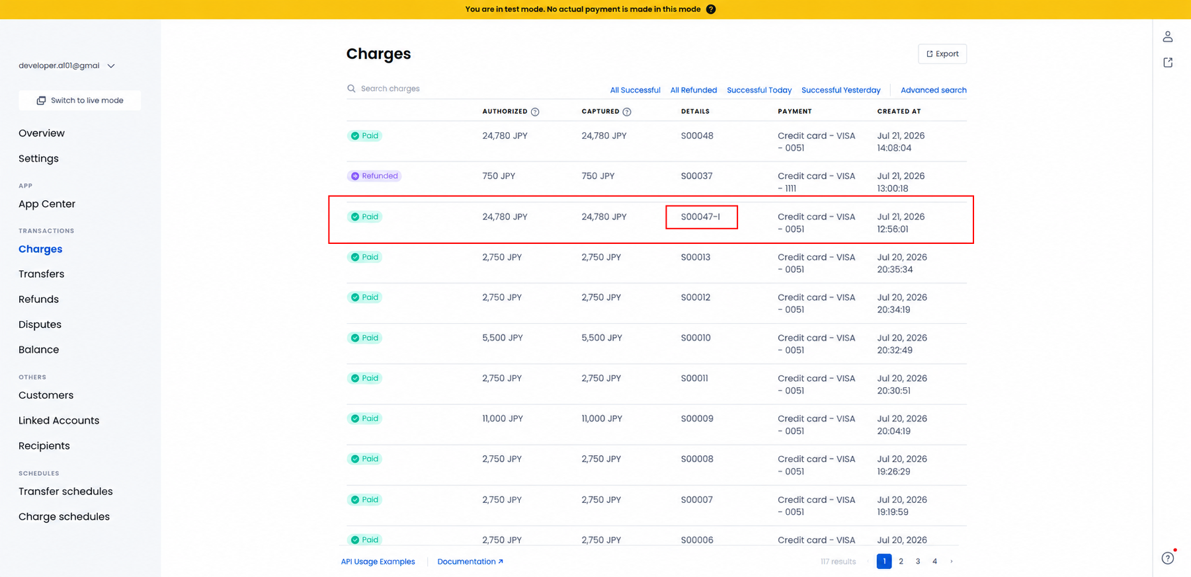The height and width of the screenshot is (577, 1191).
Task: Click details cell S00008
Action: (x=697, y=459)
